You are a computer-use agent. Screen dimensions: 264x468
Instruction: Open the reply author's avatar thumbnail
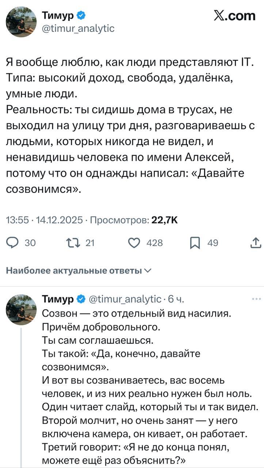(21, 310)
